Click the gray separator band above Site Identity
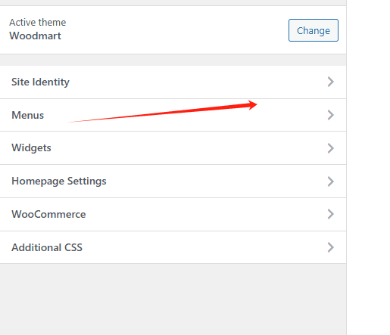Screen dimensions: 390x335 pyautogui.click(x=173, y=60)
